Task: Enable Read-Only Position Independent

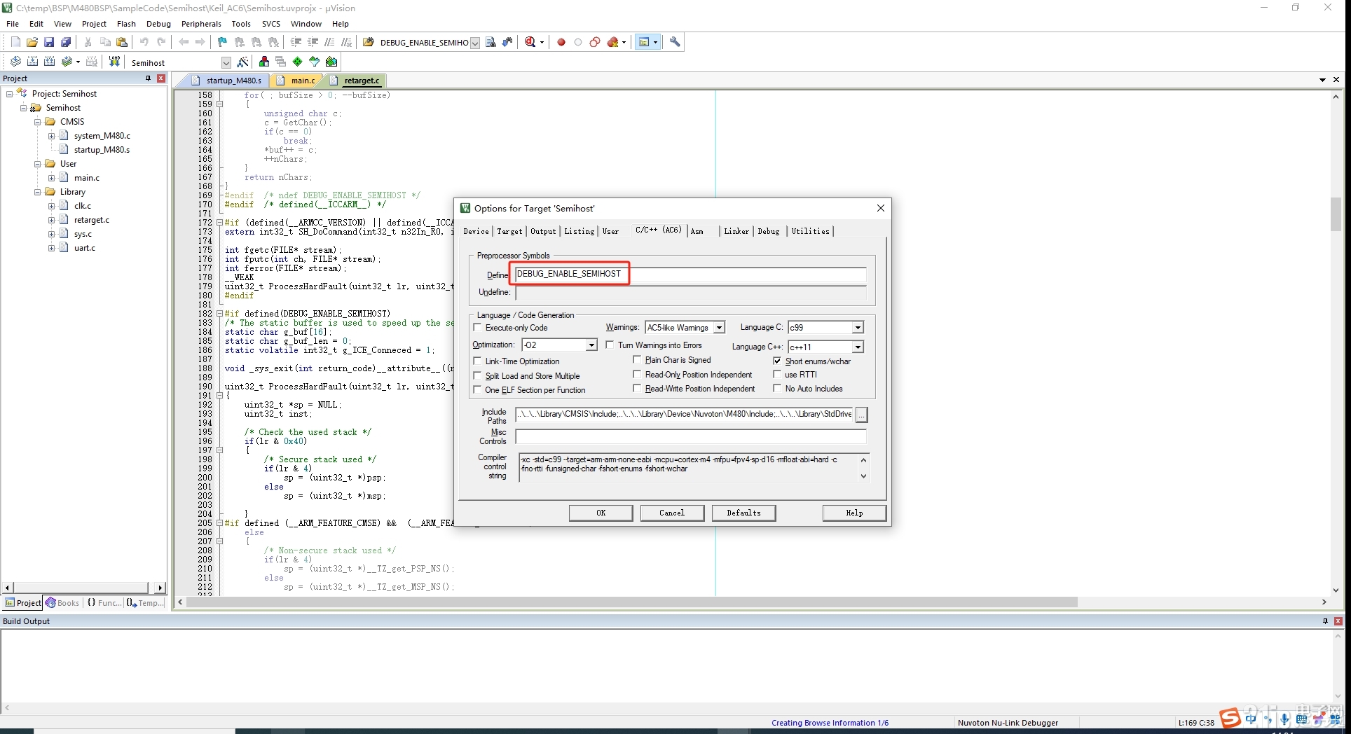Action: pyautogui.click(x=637, y=374)
